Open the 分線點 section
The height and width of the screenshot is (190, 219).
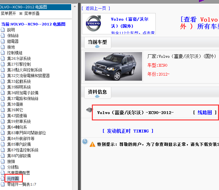(13, 167)
